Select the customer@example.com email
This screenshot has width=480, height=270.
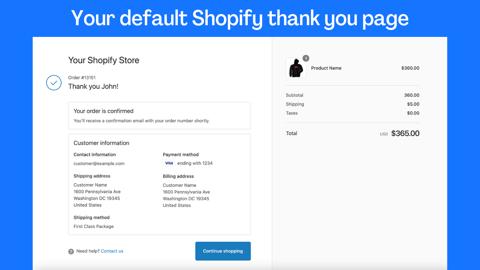click(99, 163)
